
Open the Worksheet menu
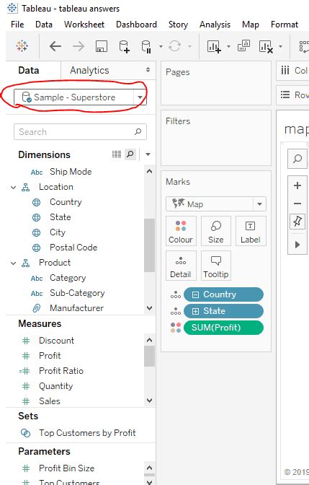click(x=84, y=25)
